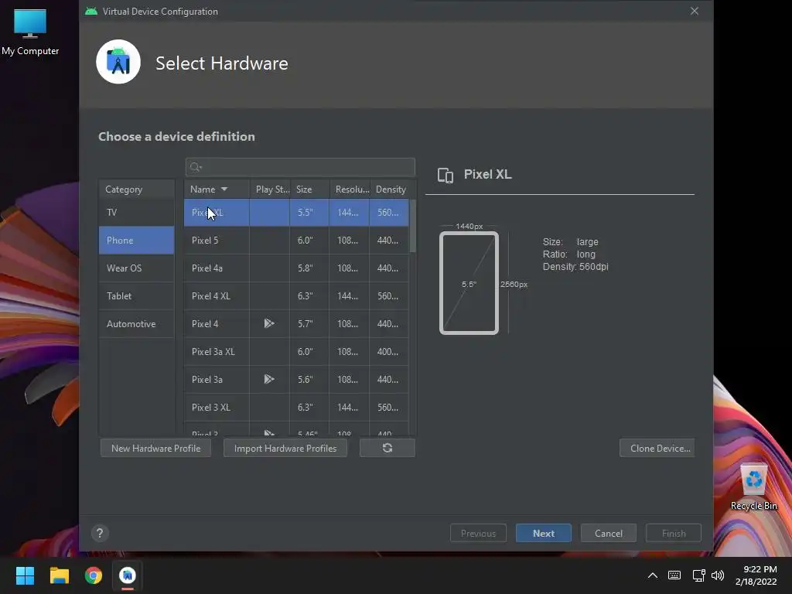Viewport: 792px width, 594px height.
Task: Open volume control tray icon
Action: tap(717, 575)
